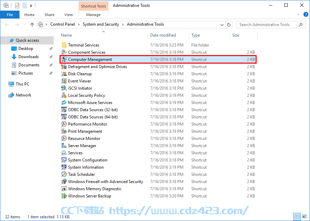The height and width of the screenshot is (221, 310).
Task: Expand the chevron after System and Security in the path
Action: click(x=123, y=24)
